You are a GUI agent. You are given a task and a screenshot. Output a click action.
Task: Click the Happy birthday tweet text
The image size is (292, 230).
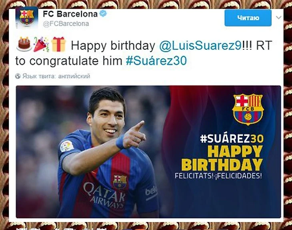[113, 46]
